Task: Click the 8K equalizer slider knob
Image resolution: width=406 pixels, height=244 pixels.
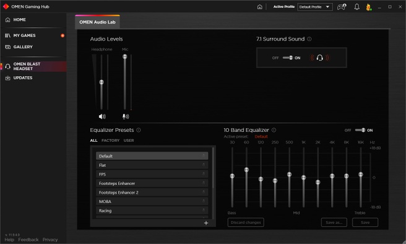Action: (347, 176)
